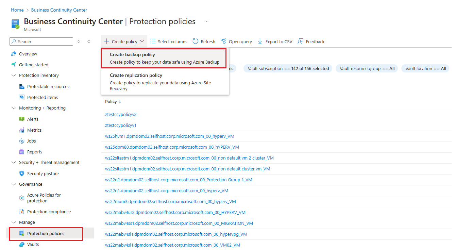Click the Select columns icon
455x250 pixels.
pyautogui.click(x=153, y=41)
